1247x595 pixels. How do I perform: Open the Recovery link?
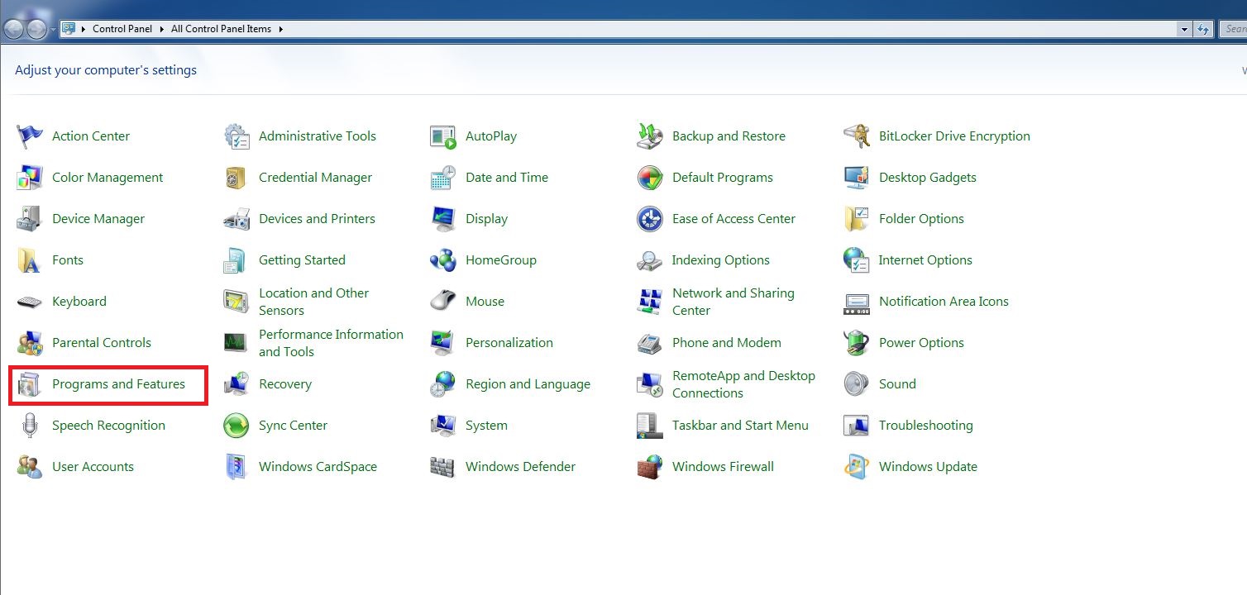click(x=285, y=384)
